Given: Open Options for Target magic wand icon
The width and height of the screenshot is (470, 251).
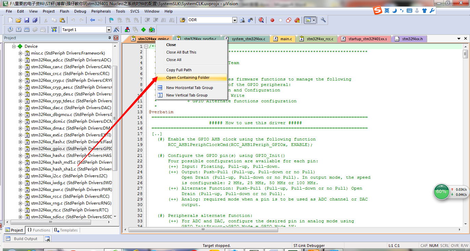Looking at the screenshot, I should tap(116, 30).
